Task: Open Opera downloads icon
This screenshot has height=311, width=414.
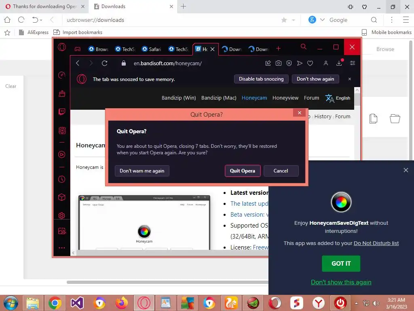Action: [x=339, y=63]
